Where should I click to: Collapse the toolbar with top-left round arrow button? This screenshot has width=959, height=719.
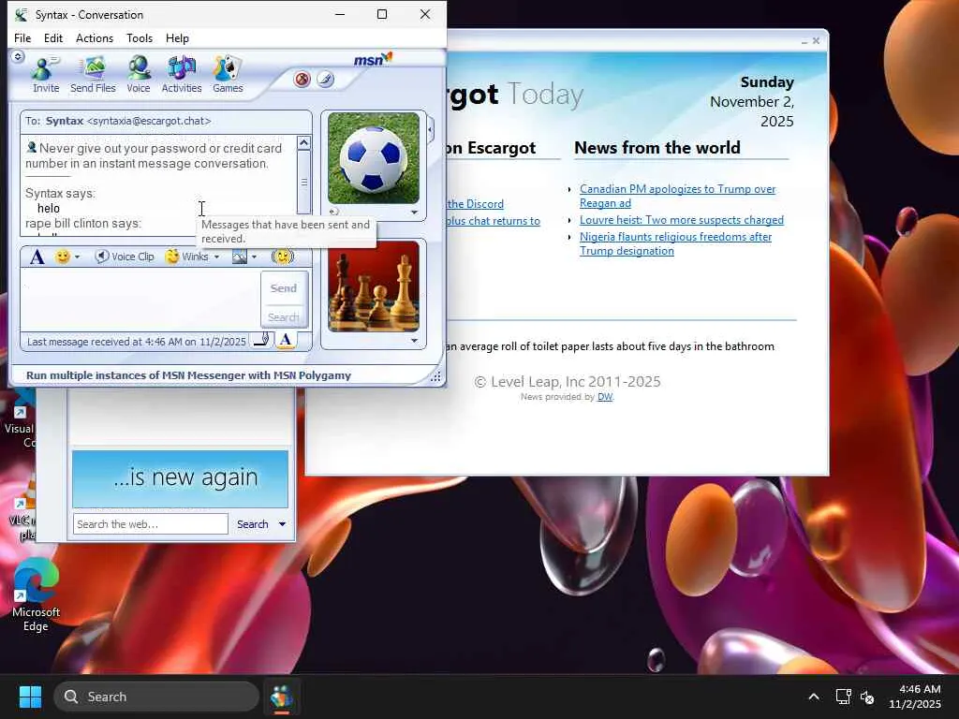click(x=18, y=57)
